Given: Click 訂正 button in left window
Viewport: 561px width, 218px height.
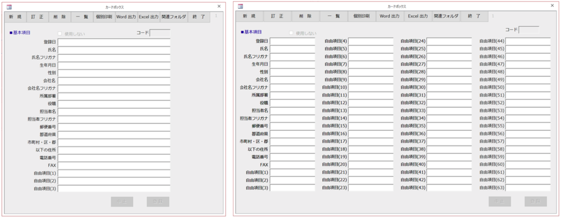Looking at the screenshot, I should (38, 17).
